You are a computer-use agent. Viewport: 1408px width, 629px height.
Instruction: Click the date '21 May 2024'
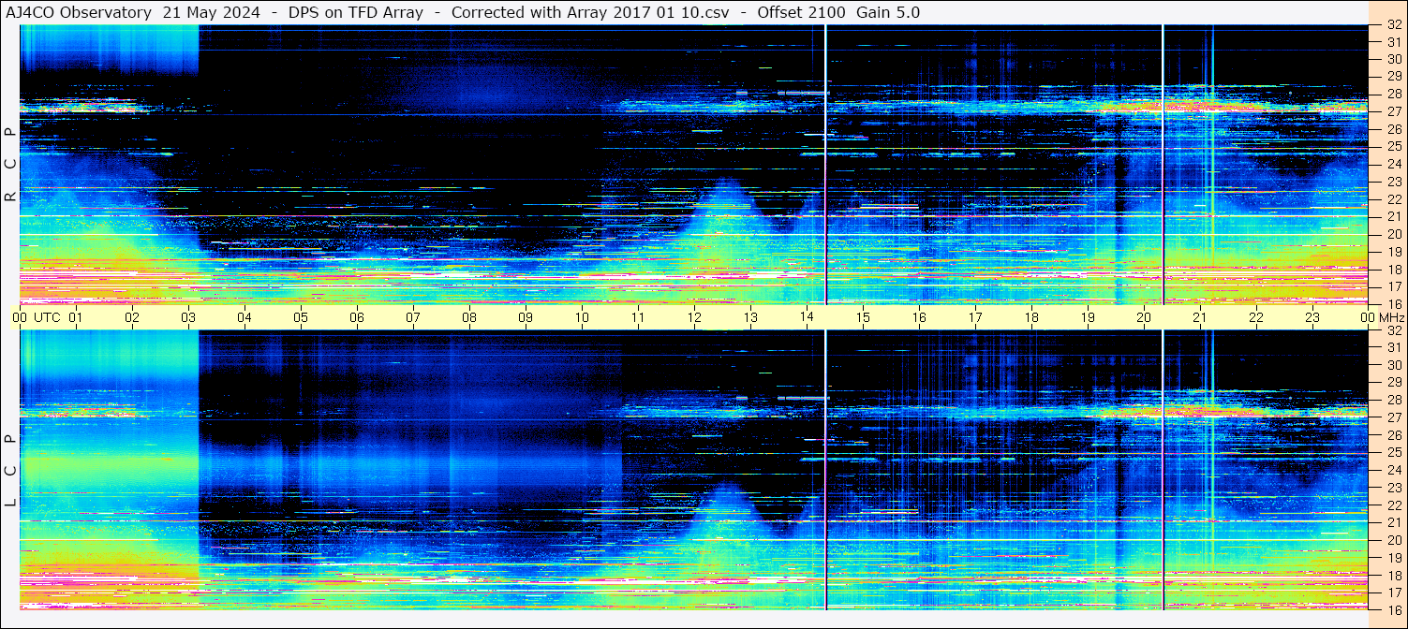(212, 12)
